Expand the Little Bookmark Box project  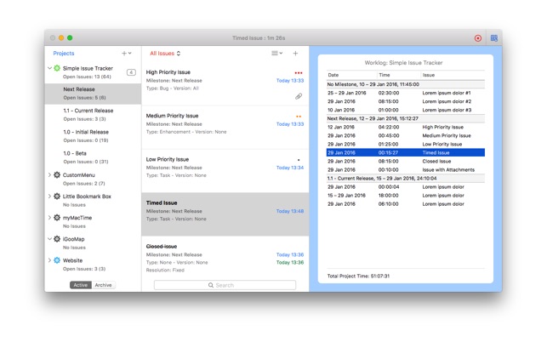(x=49, y=197)
